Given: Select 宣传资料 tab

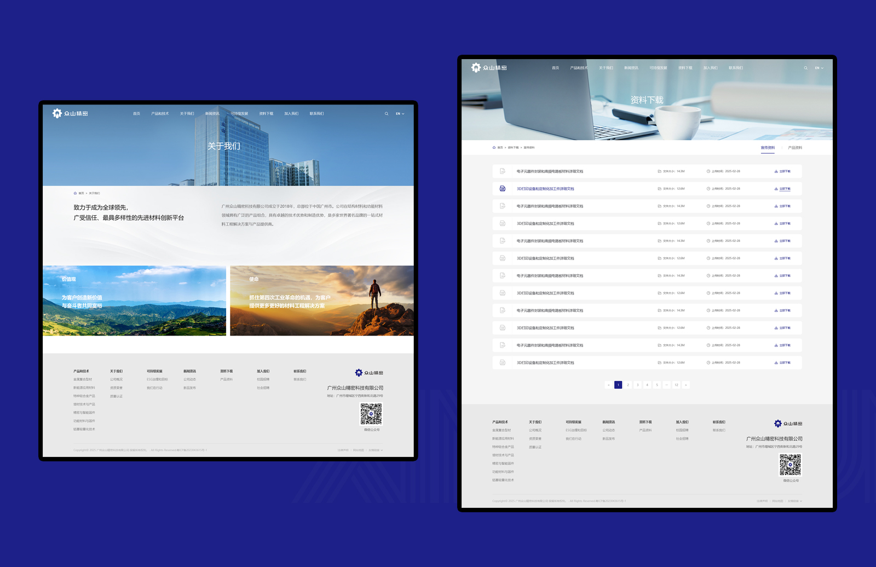Looking at the screenshot, I should (768, 148).
